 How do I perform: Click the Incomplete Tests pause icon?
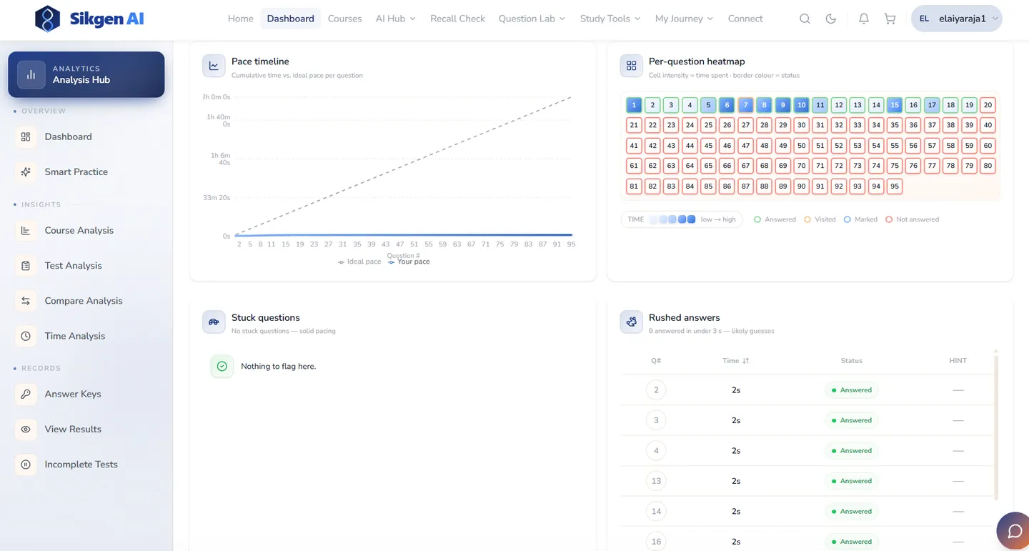[26, 465]
